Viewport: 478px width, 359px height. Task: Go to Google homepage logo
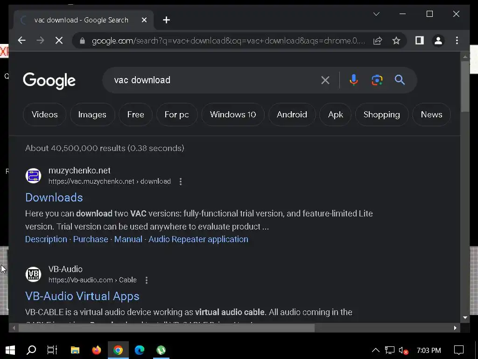tap(49, 80)
